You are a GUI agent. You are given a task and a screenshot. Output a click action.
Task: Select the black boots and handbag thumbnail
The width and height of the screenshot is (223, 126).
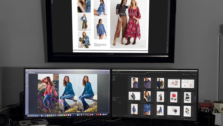187,97
